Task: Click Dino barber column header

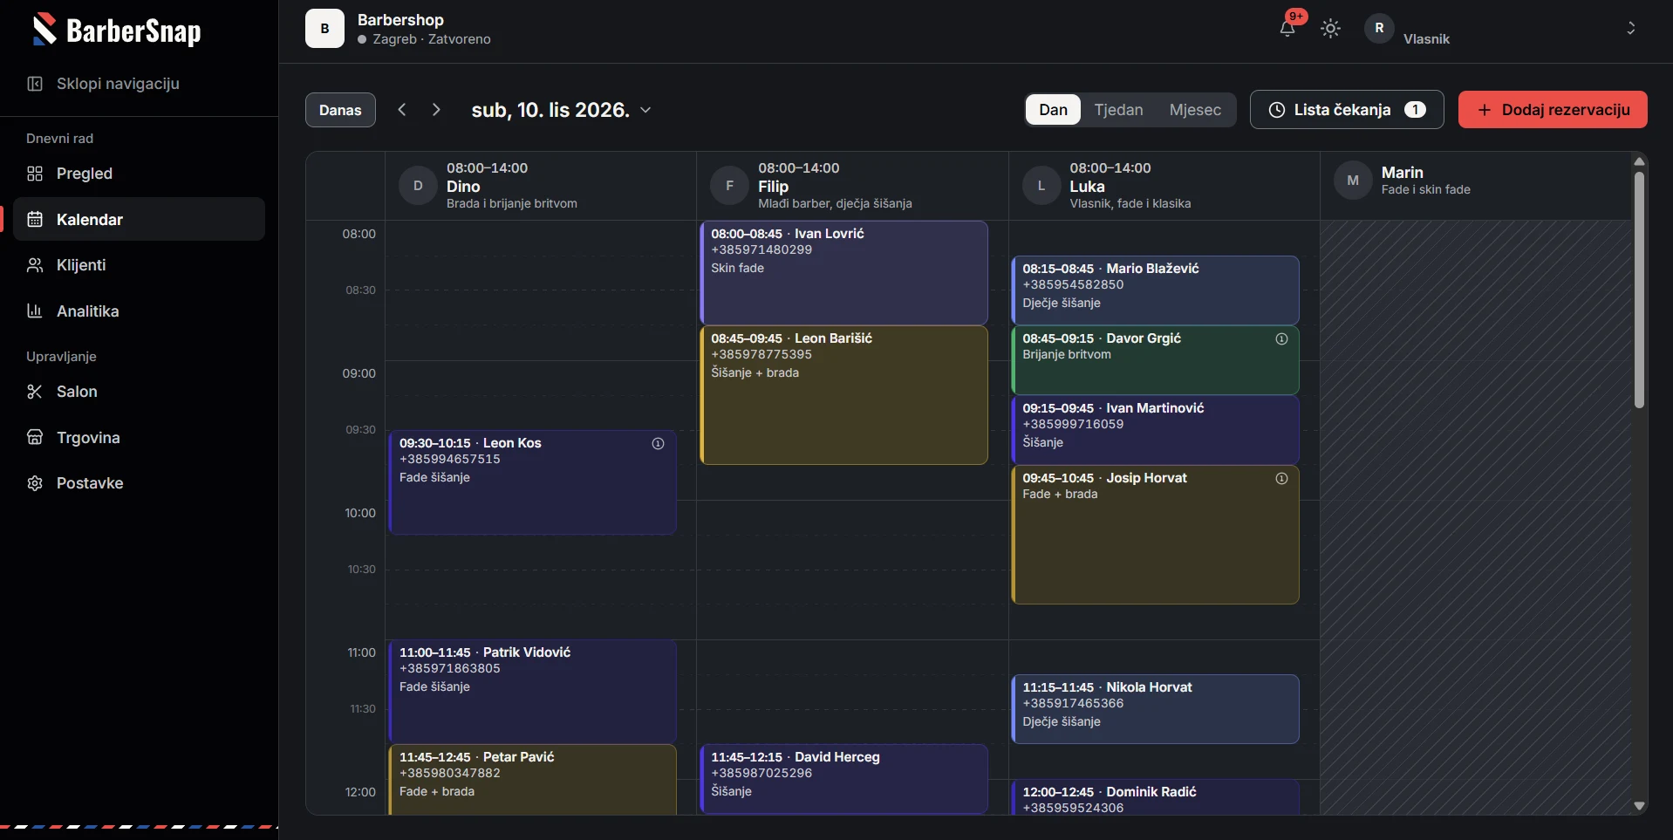Action: point(541,186)
